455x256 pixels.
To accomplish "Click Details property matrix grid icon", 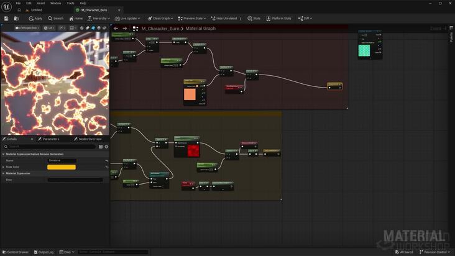I will [x=101, y=147].
